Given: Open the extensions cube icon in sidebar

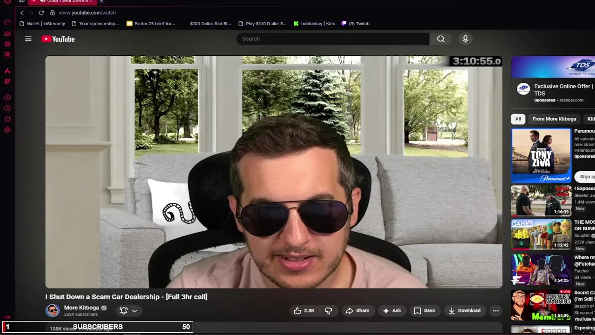Looking at the screenshot, I should tap(7, 119).
